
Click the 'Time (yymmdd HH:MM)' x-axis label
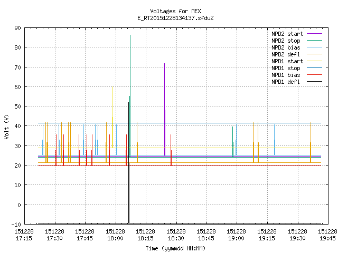[175, 248]
